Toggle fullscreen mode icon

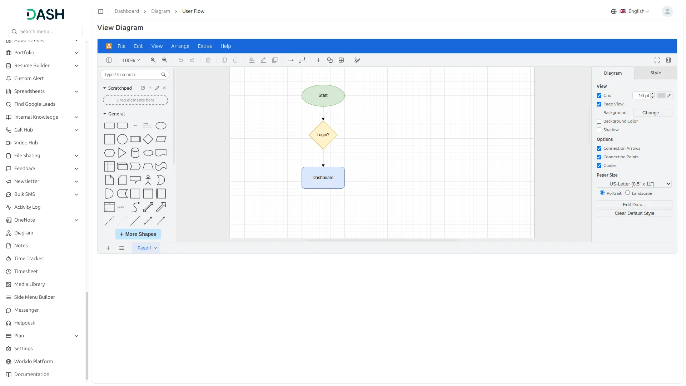pos(657,60)
